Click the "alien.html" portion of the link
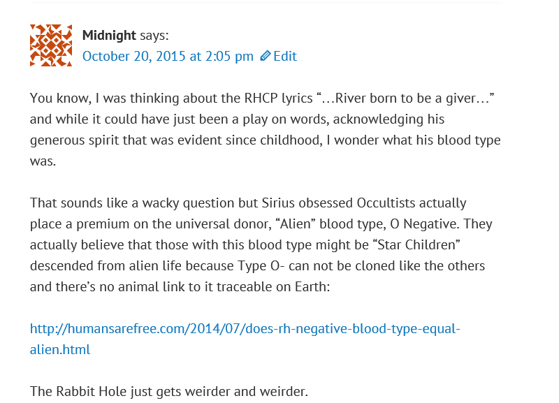559x403 pixels. [x=60, y=349]
